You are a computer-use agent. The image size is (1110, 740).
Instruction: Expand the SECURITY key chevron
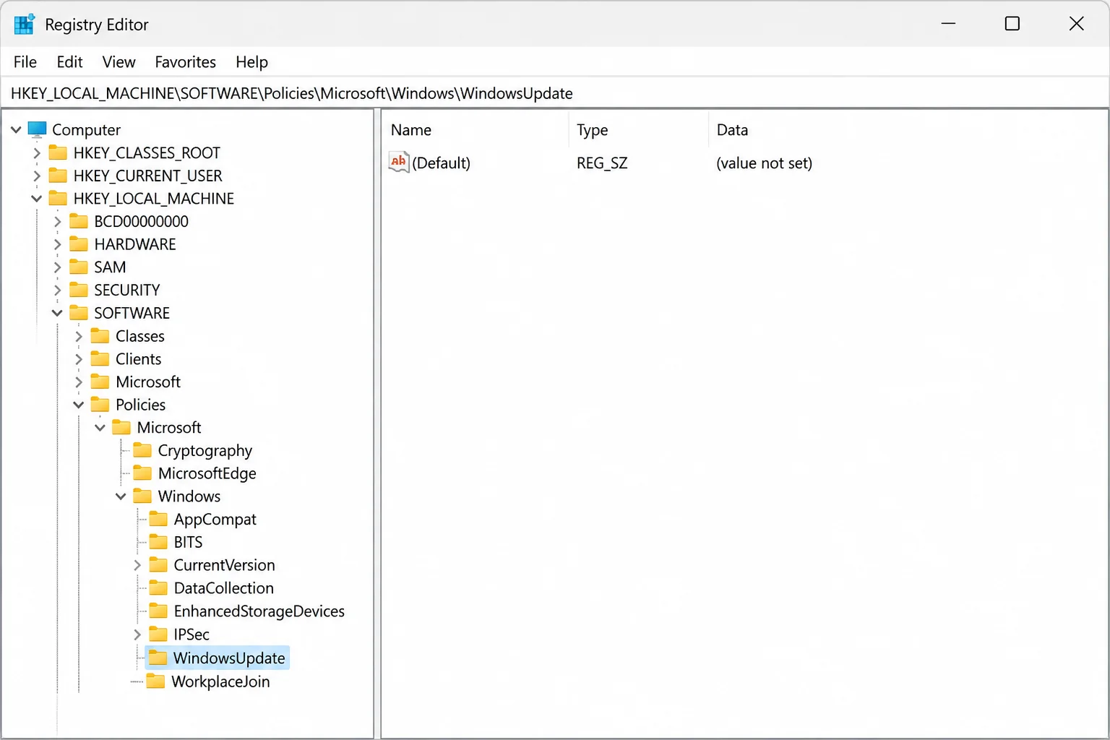point(58,291)
